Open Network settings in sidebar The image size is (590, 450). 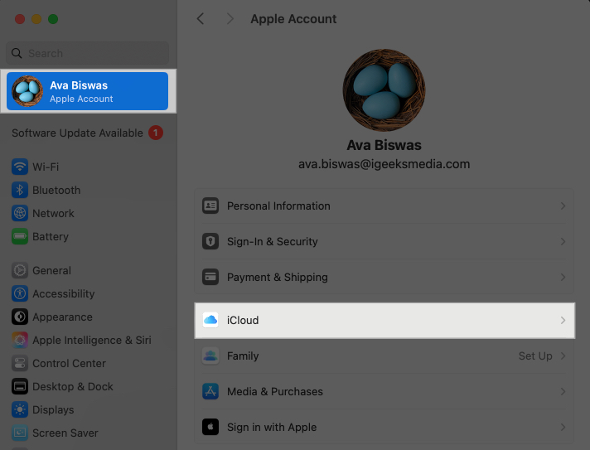point(89,213)
